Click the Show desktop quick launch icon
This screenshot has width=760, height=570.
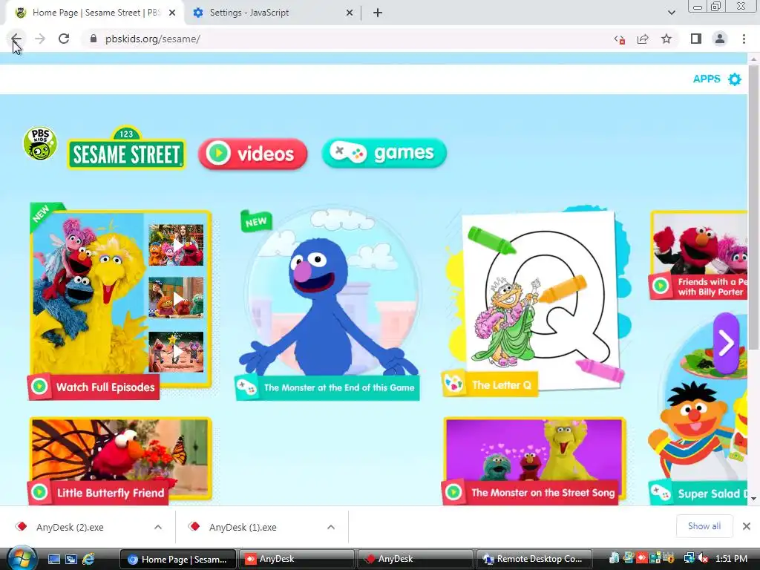[53, 559]
